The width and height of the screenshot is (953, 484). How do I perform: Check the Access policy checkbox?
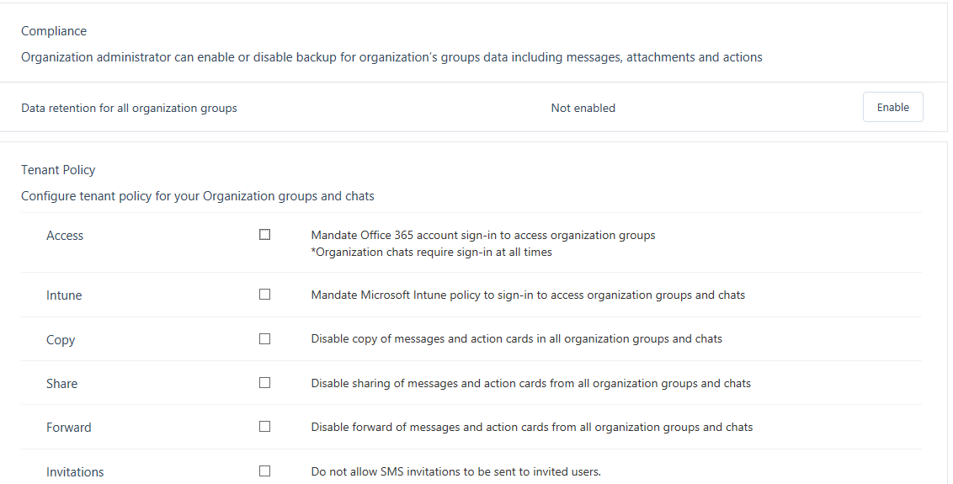pos(264,235)
